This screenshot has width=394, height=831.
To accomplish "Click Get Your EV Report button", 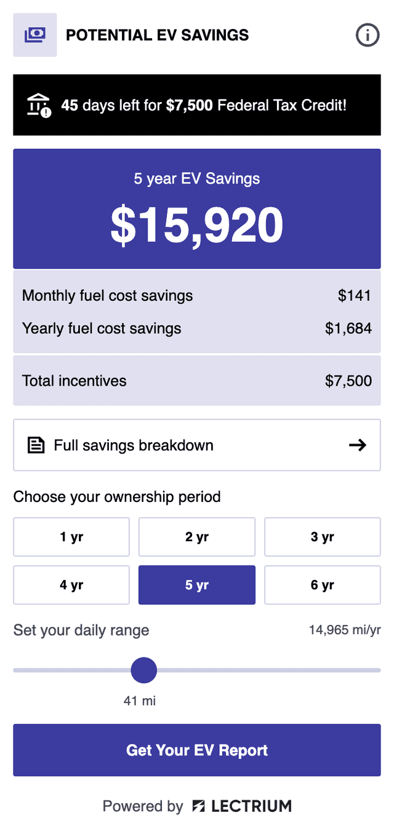I will [197, 750].
